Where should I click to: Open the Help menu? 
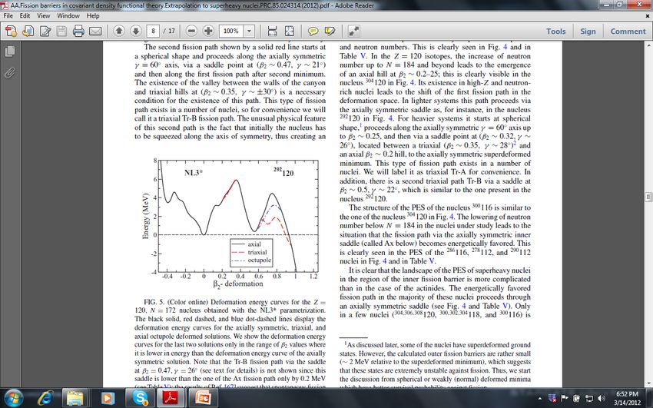point(93,16)
